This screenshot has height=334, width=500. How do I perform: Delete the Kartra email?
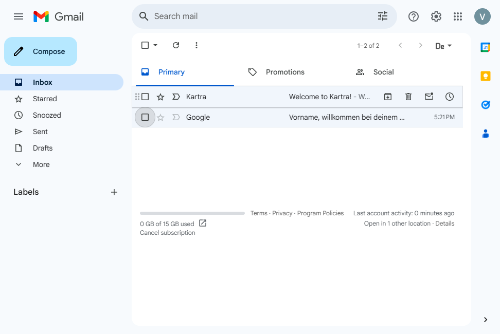pos(408,97)
